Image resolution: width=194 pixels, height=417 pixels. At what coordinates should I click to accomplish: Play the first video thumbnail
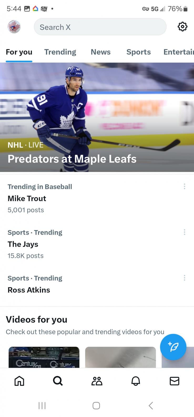[44, 357]
